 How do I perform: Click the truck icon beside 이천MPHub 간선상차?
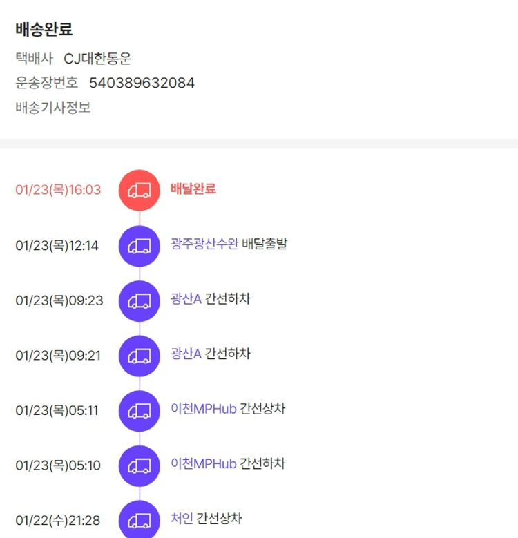(140, 411)
